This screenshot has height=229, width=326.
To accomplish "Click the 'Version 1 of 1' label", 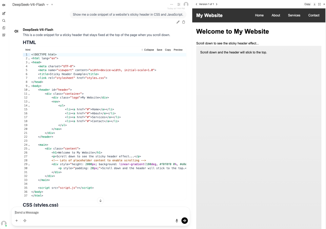I will point(206,4).
